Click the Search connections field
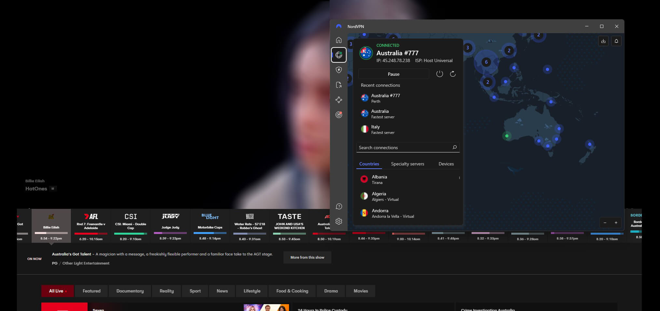Screen dimensions: 660x311 404,148
